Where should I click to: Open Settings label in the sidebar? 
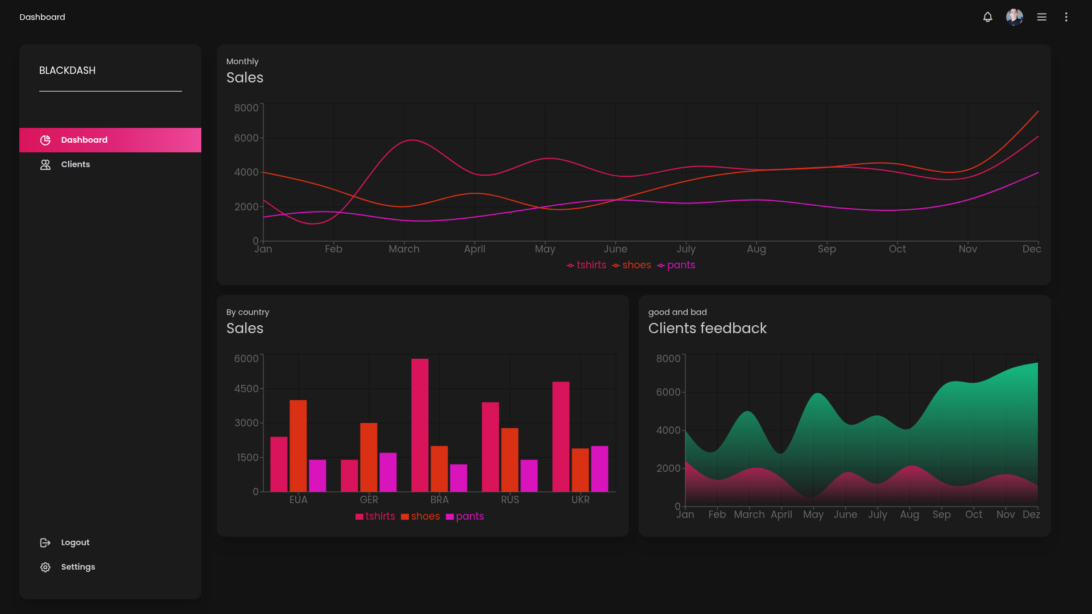point(78,567)
